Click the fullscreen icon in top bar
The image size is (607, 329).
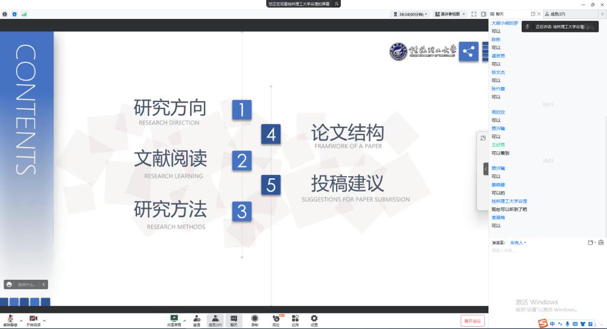[474, 14]
